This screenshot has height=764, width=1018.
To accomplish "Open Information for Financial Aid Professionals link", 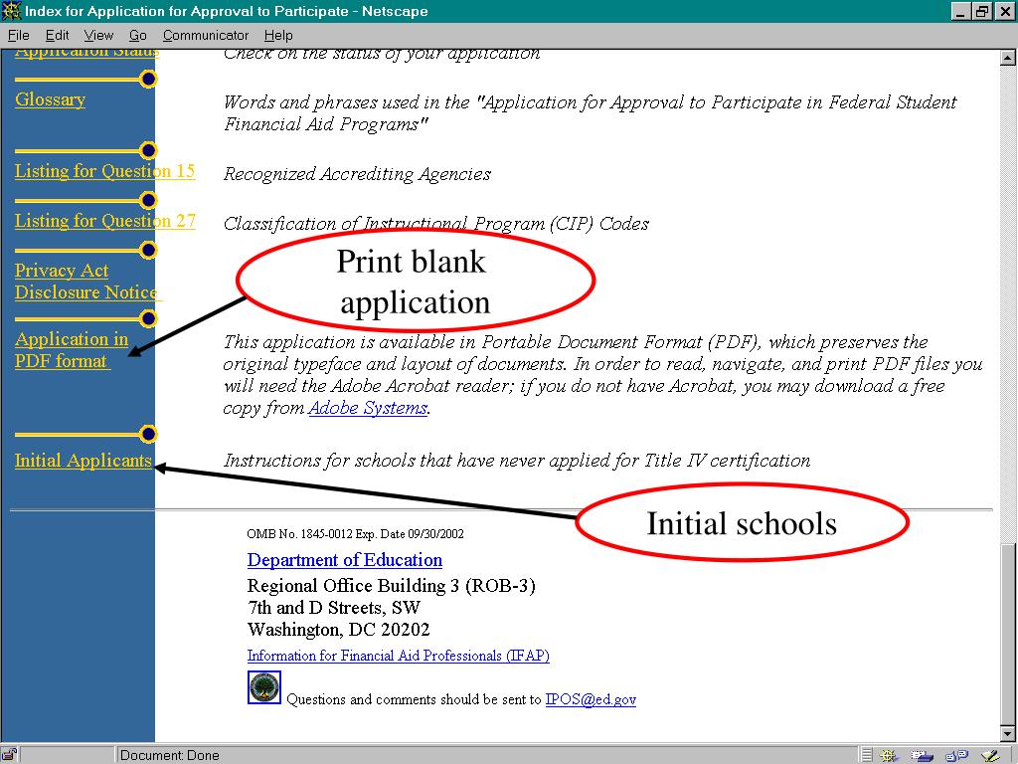I will click(398, 656).
